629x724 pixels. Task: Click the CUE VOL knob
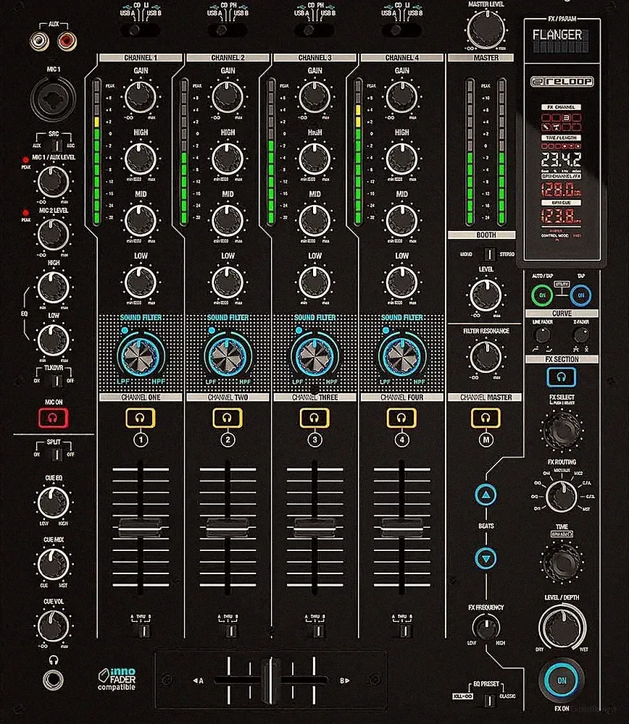pos(53,626)
